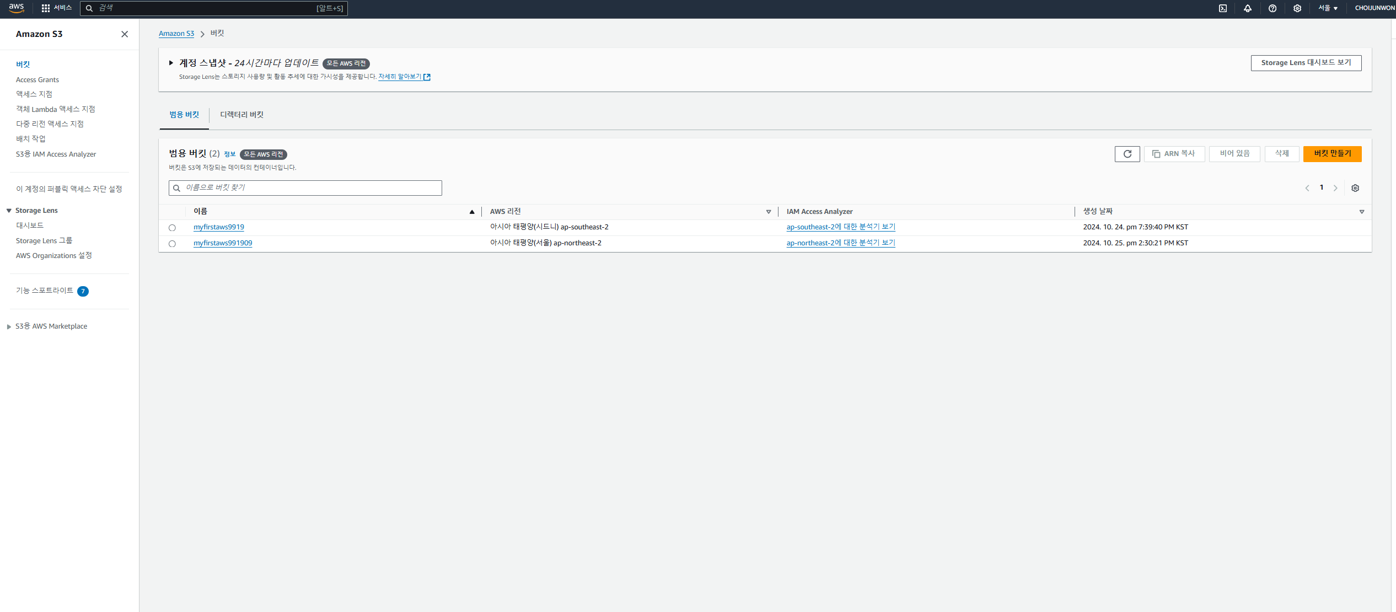Click the 삭제 button

[1282, 154]
